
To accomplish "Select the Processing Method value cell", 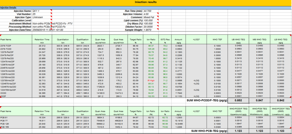I will (49, 27).
